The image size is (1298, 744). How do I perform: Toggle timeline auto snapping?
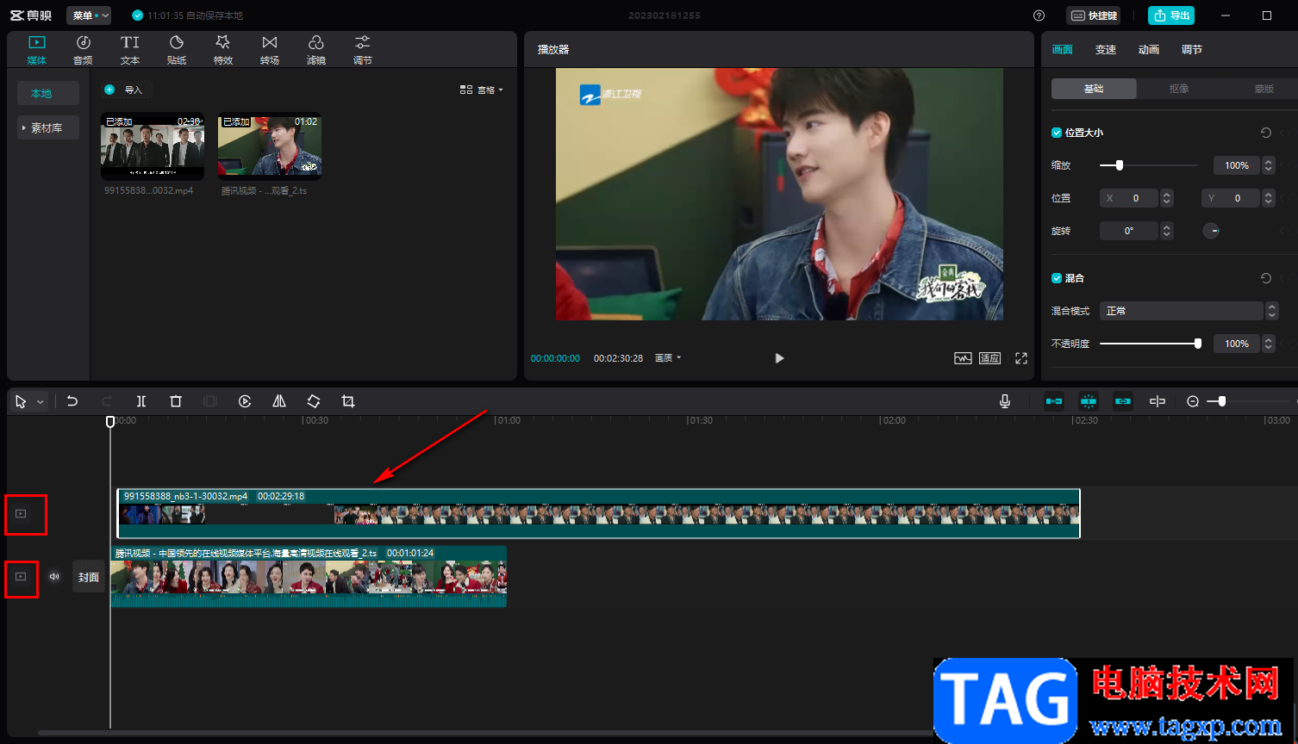tap(1089, 401)
